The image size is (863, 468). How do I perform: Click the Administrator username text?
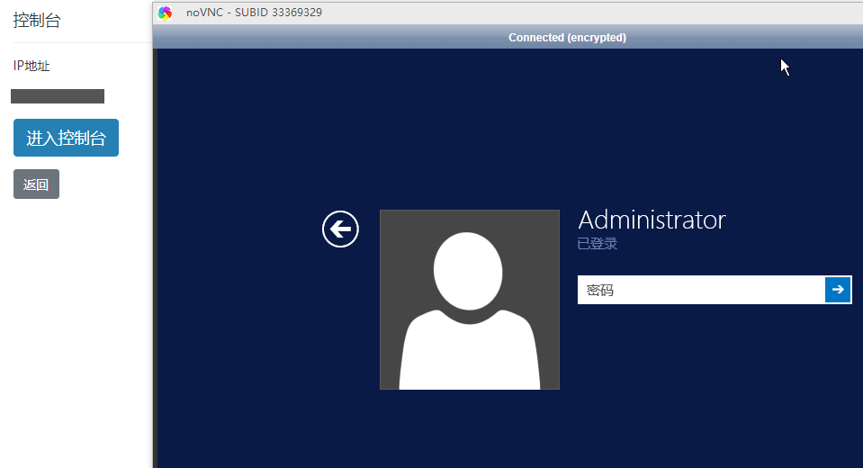[652, 220]
